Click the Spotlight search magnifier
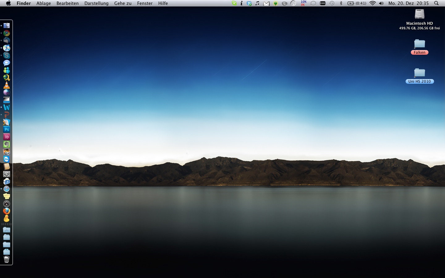This screenshot has height=278, width=445. (x=436, y=3)
